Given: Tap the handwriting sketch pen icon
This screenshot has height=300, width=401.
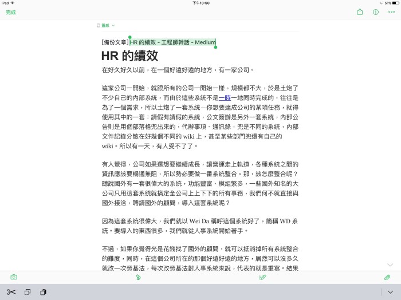Looking at the screenshot, I should [x=263, y=277].
